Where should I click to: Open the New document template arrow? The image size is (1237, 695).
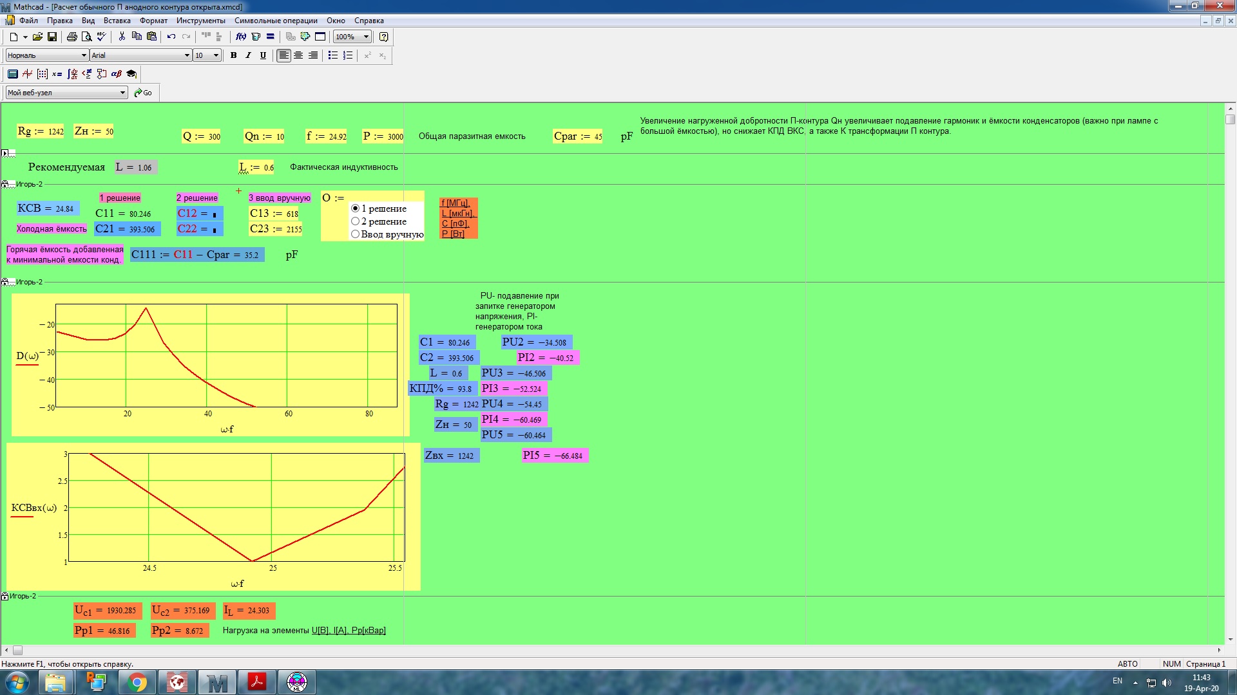point(25,37)
